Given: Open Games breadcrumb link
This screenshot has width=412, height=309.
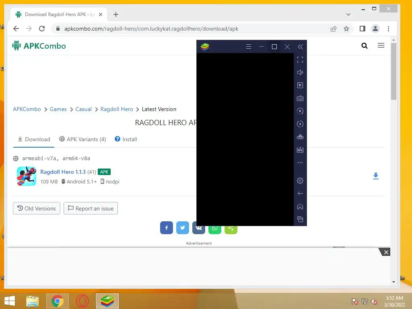Looking at the screenshot, I should tap(58, 109).
